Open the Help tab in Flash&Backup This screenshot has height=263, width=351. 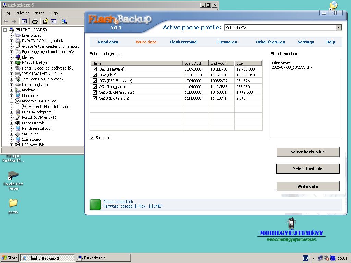(x=331, y=42)
